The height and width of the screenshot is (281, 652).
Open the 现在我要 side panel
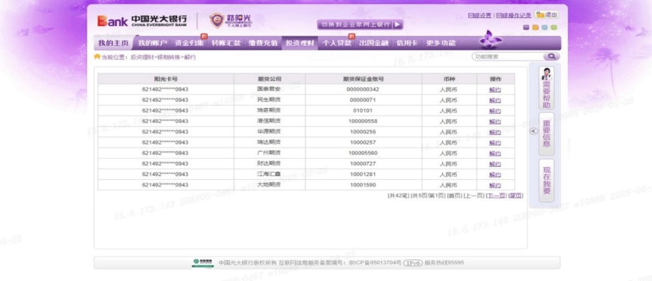tap(546, 180)
